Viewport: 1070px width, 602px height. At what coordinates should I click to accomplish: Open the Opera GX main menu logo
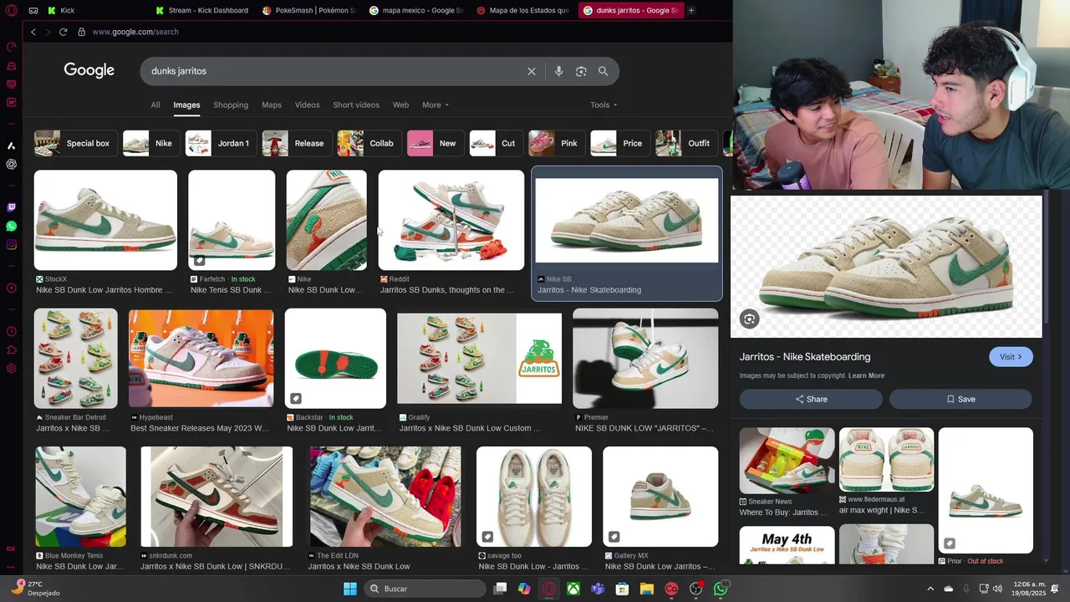pyautogui.click(x=11, y=11)
